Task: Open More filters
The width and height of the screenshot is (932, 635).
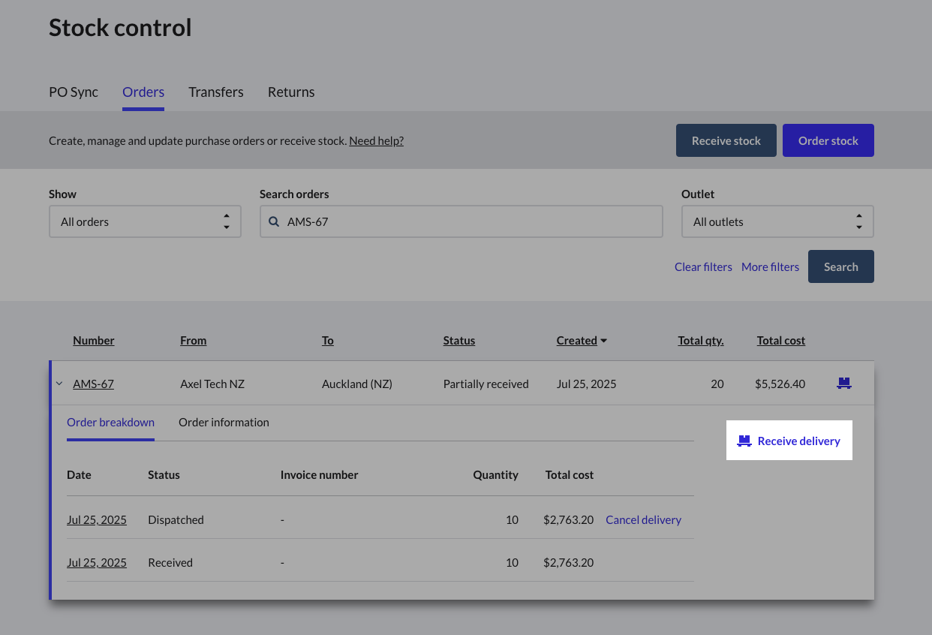Action: click(x=770, y=266)
